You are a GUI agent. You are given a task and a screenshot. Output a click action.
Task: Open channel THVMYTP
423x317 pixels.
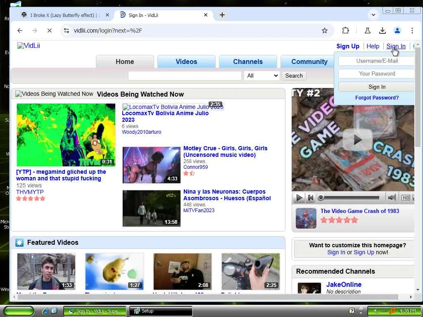[30, 192]
